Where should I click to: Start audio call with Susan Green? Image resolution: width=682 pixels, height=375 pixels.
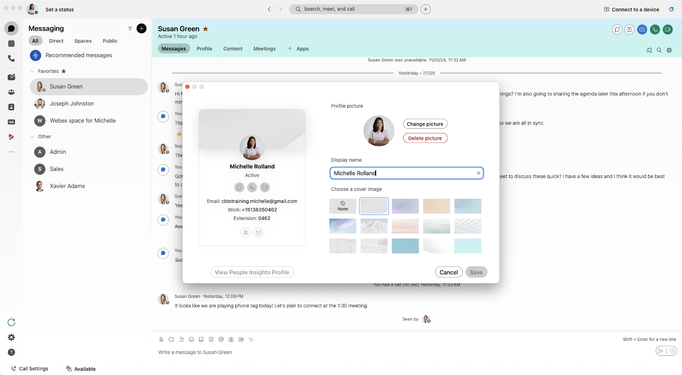click(x=655, y=29)
